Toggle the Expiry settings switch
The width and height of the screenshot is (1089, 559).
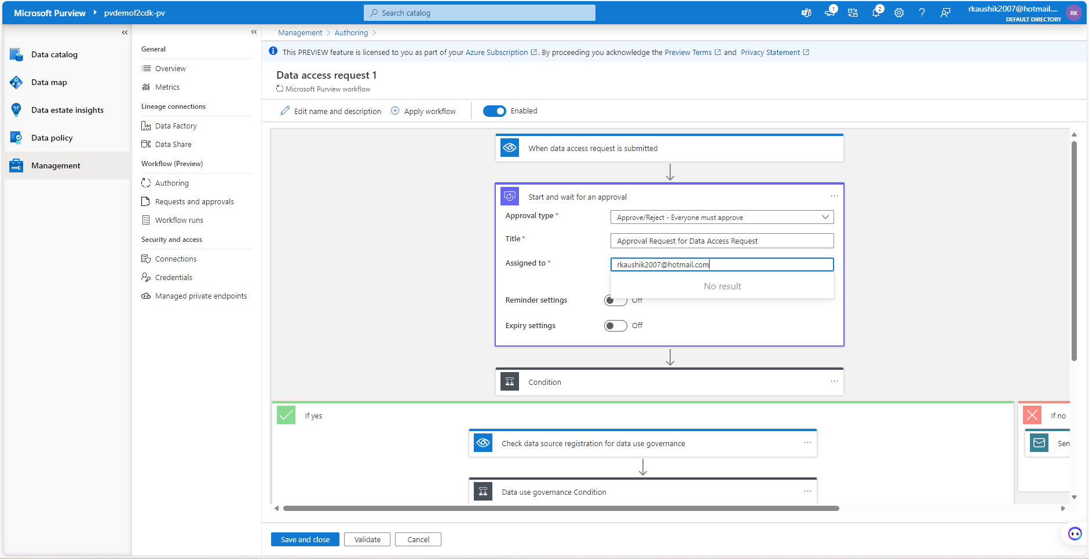coord(615,326)
